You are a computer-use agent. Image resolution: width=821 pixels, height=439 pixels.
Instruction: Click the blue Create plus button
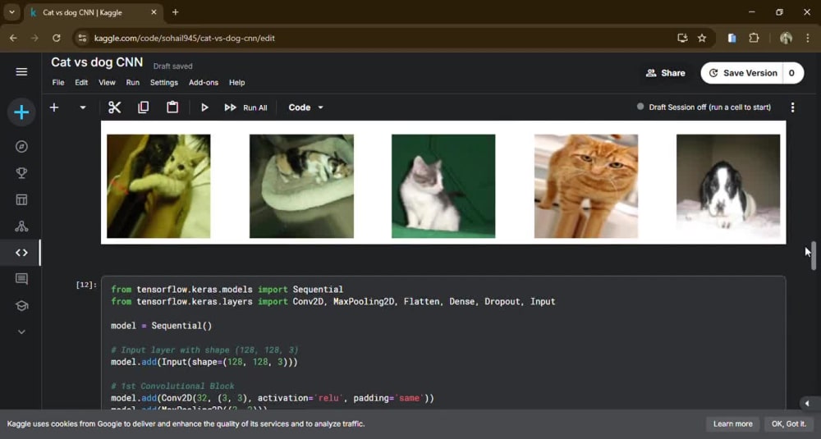[21, 112]
